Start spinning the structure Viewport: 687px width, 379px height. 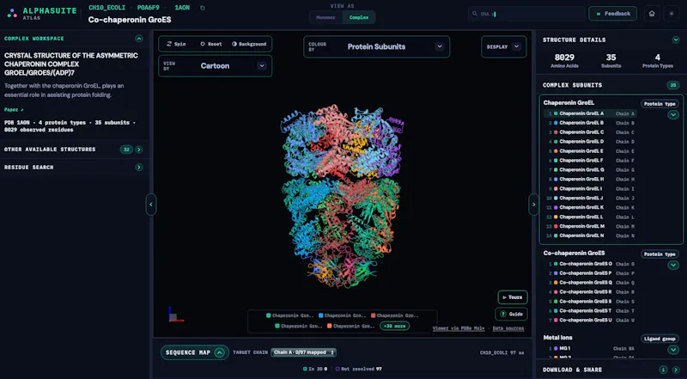pyautogui.click(x=176, y=44)
